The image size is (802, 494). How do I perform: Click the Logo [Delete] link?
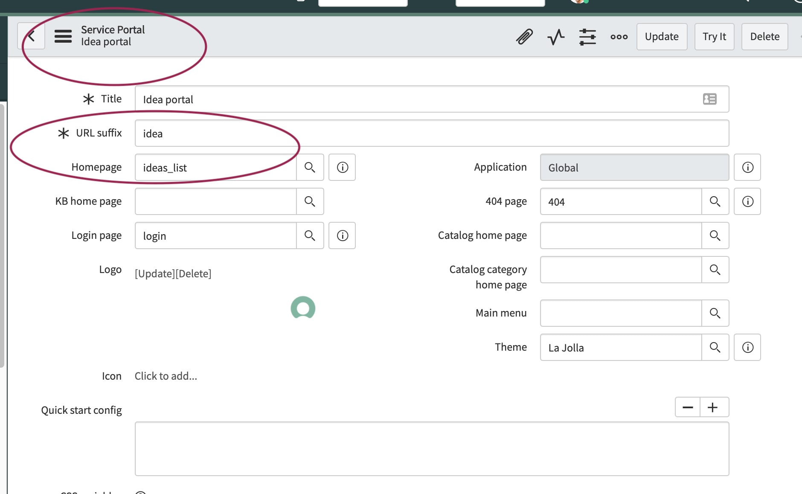coord(194,273)
